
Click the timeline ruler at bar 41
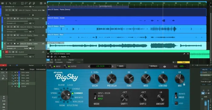[x=106, y=3]
